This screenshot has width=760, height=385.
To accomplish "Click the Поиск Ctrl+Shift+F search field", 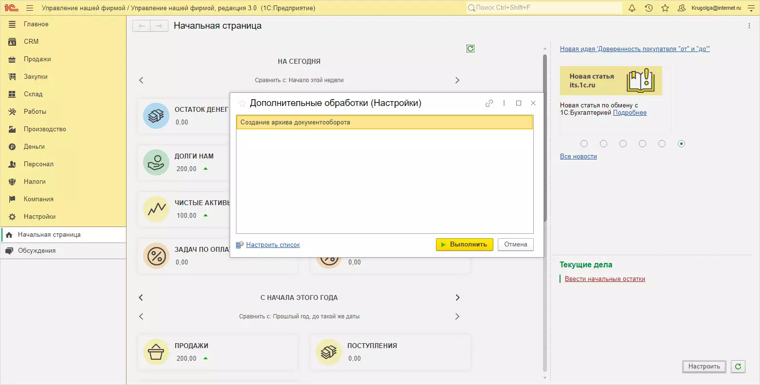I will 544,8.
